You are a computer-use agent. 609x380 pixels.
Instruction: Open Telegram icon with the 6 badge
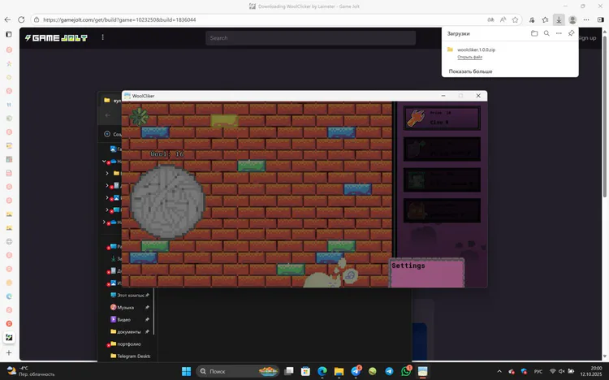tap(356, 371)
